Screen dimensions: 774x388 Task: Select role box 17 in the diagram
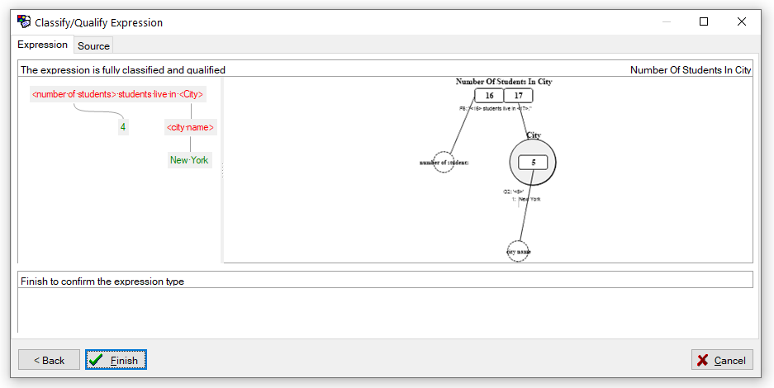pyautogui.click(x=518, y=96)
